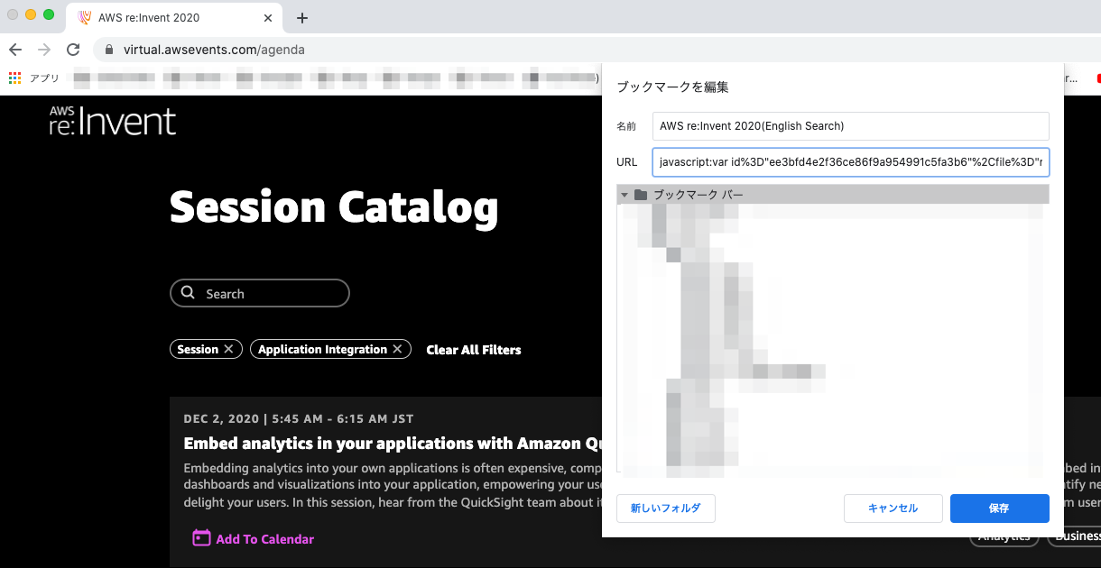Click the pink Add To Calendar icon
This screenshot has width=1101, height=568.
(x=202, y=538)
